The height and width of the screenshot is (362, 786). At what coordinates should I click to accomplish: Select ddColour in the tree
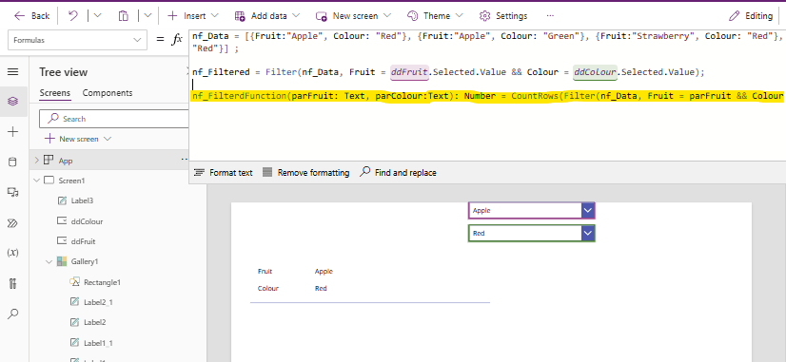tap(87, 221)
